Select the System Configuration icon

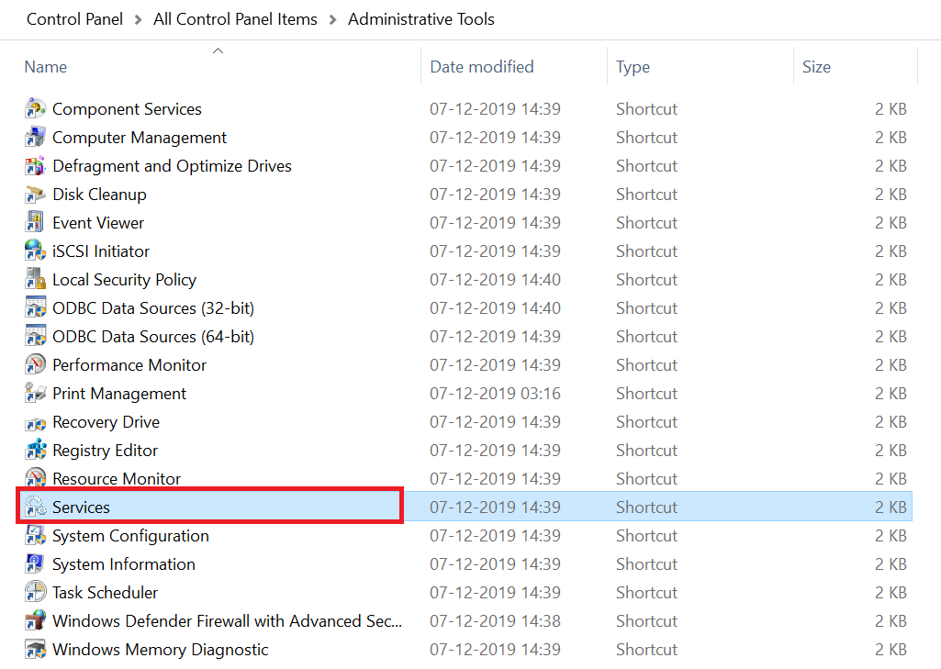click(x=36, y=535)
